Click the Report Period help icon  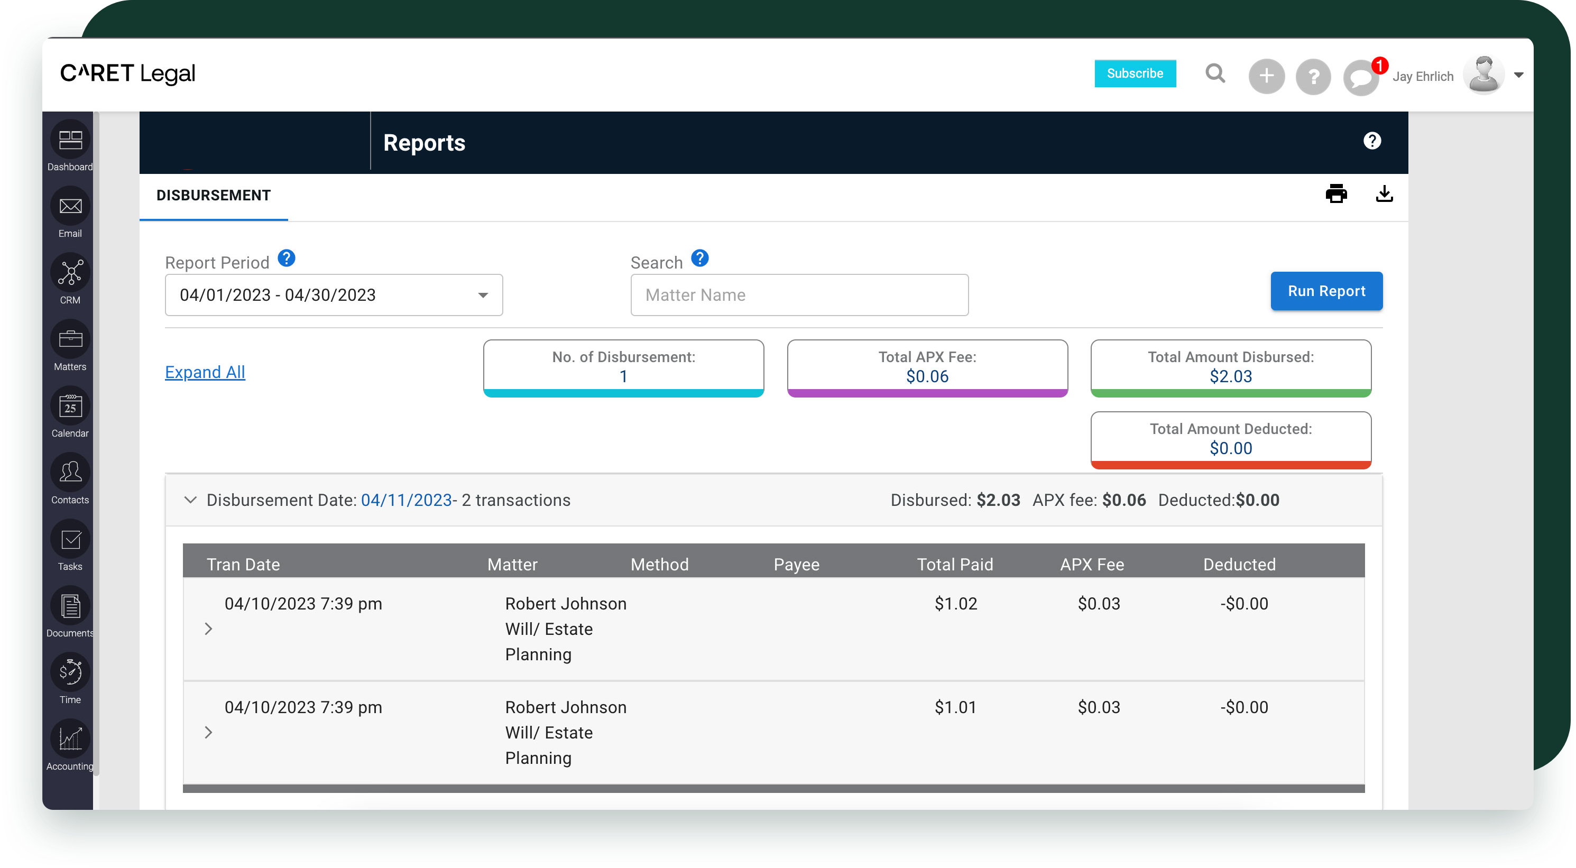coord(287,258)
